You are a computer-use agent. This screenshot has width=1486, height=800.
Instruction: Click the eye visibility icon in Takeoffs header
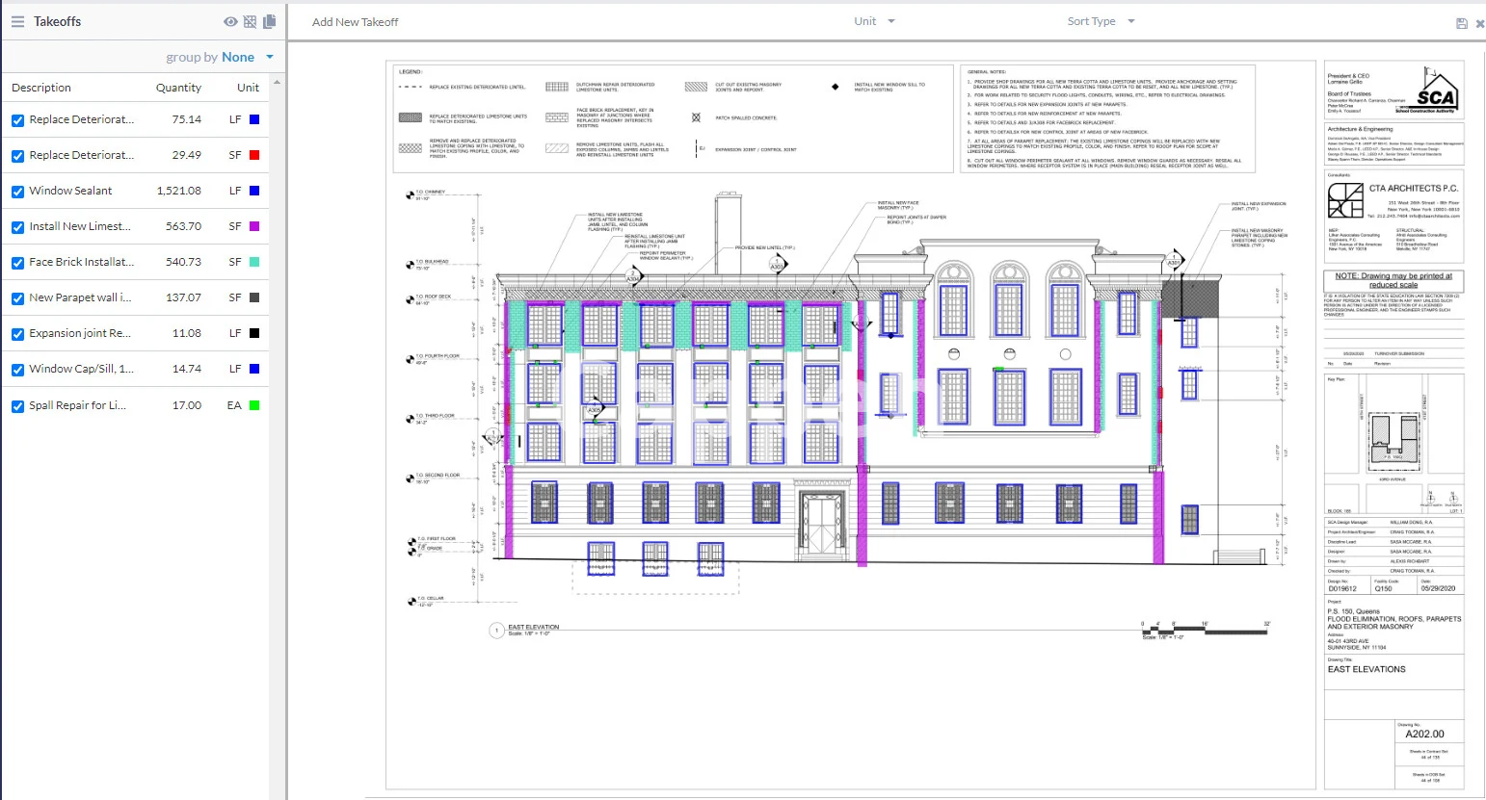pos(230,21)
